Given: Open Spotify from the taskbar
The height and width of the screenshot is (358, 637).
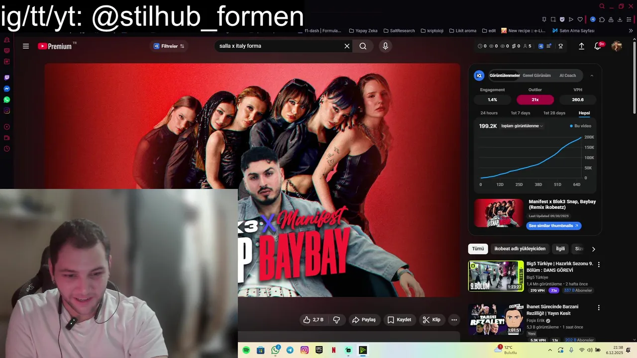Looking at the screenshot, I should point(246,350).
